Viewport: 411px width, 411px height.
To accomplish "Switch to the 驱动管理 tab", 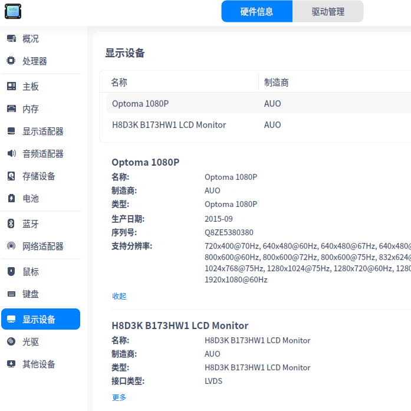I will click(328, 12).
